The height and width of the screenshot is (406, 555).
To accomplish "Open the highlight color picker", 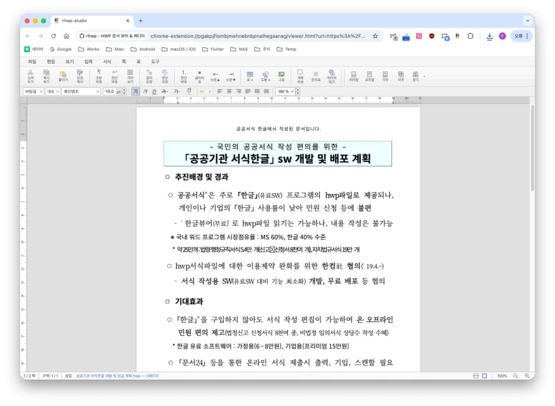I will [205, 91].
